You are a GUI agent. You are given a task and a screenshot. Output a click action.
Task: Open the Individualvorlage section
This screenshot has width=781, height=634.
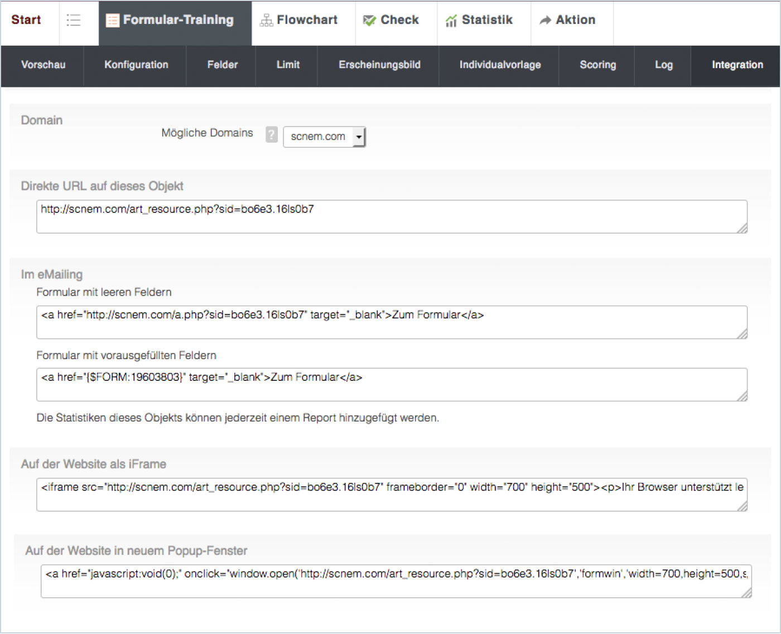500,65
